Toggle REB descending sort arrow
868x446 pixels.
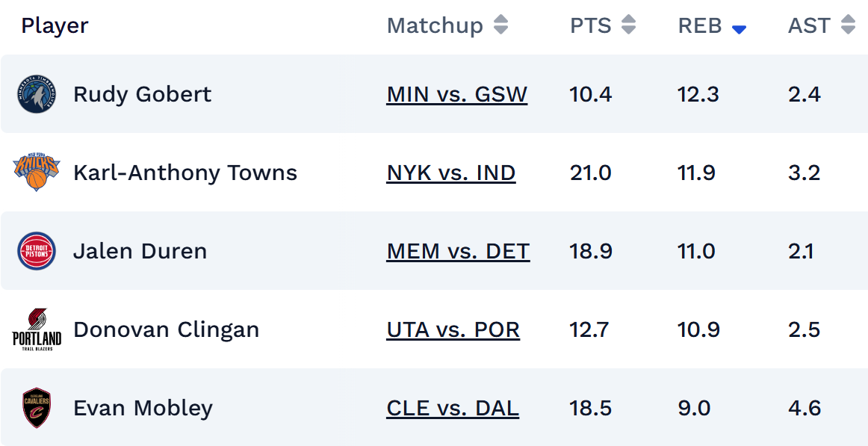point(739,29)
